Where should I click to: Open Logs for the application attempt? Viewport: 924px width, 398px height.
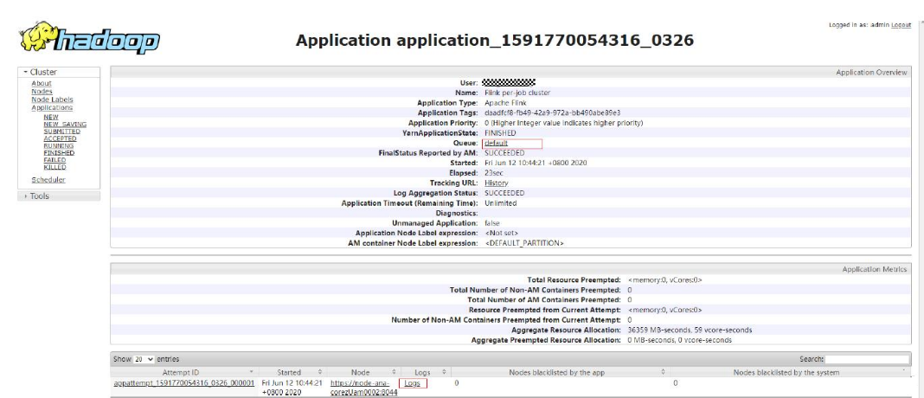tap(412, 383)
